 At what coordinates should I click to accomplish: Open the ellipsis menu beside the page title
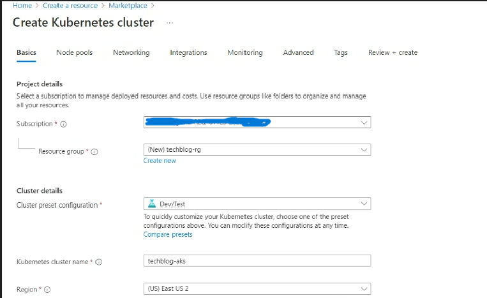[169, 23]
